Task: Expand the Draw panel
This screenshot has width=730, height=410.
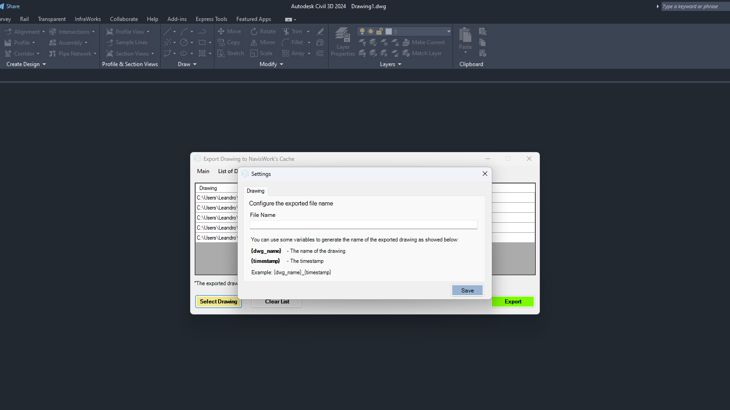Action: 187,64
